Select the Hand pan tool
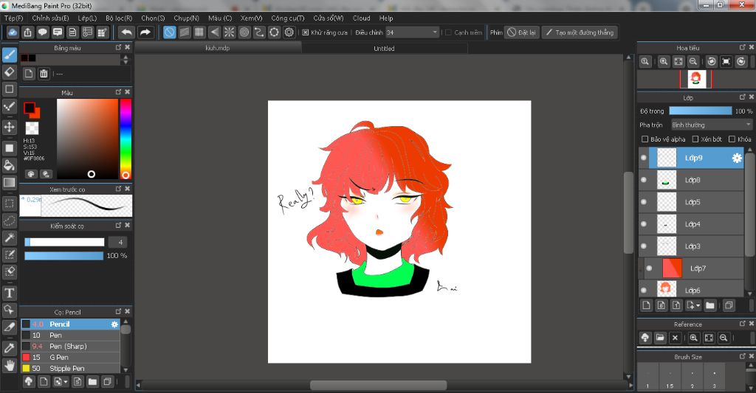Screen dimensions: 756x393 [9, 366]
